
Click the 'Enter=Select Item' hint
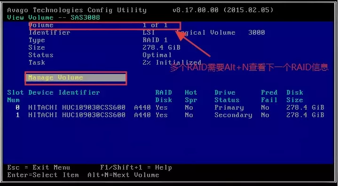point(43,175)
